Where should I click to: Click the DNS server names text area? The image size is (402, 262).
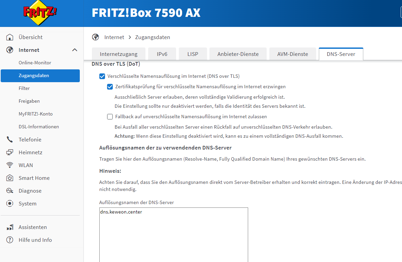[173, 236]
